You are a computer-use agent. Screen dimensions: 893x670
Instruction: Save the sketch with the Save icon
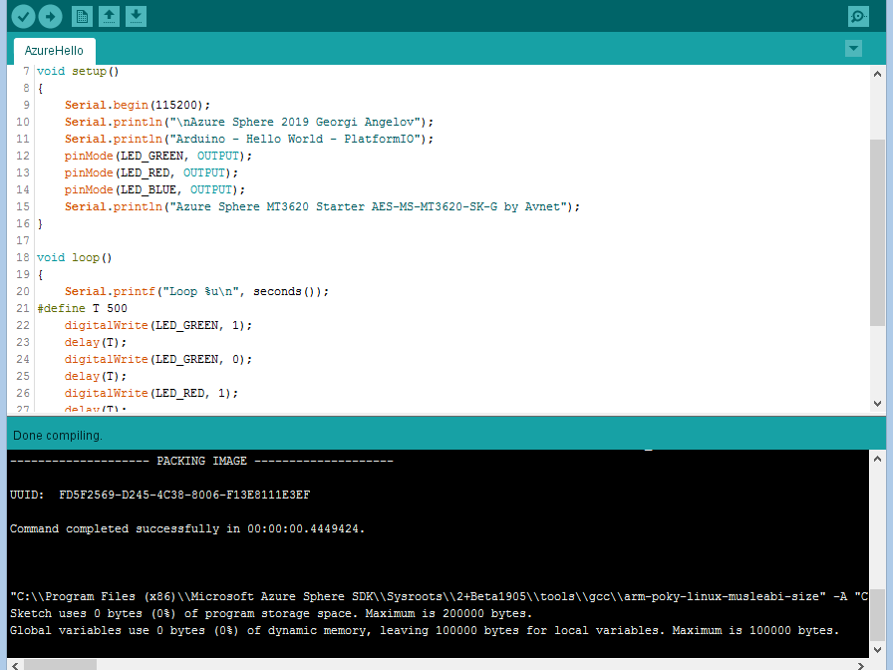coord(136,16)
